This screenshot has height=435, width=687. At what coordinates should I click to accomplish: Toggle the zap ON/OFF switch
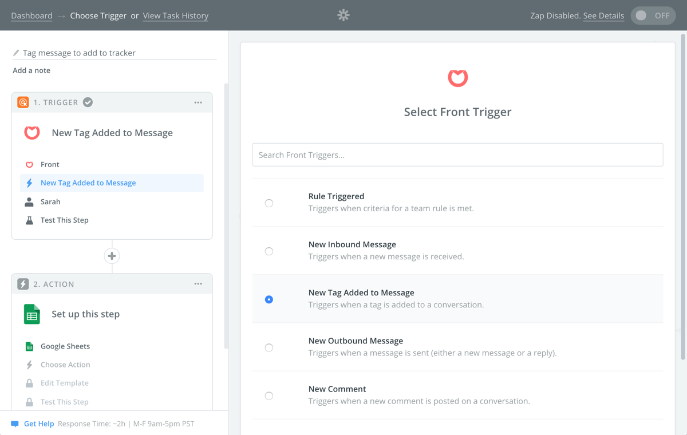653,15
